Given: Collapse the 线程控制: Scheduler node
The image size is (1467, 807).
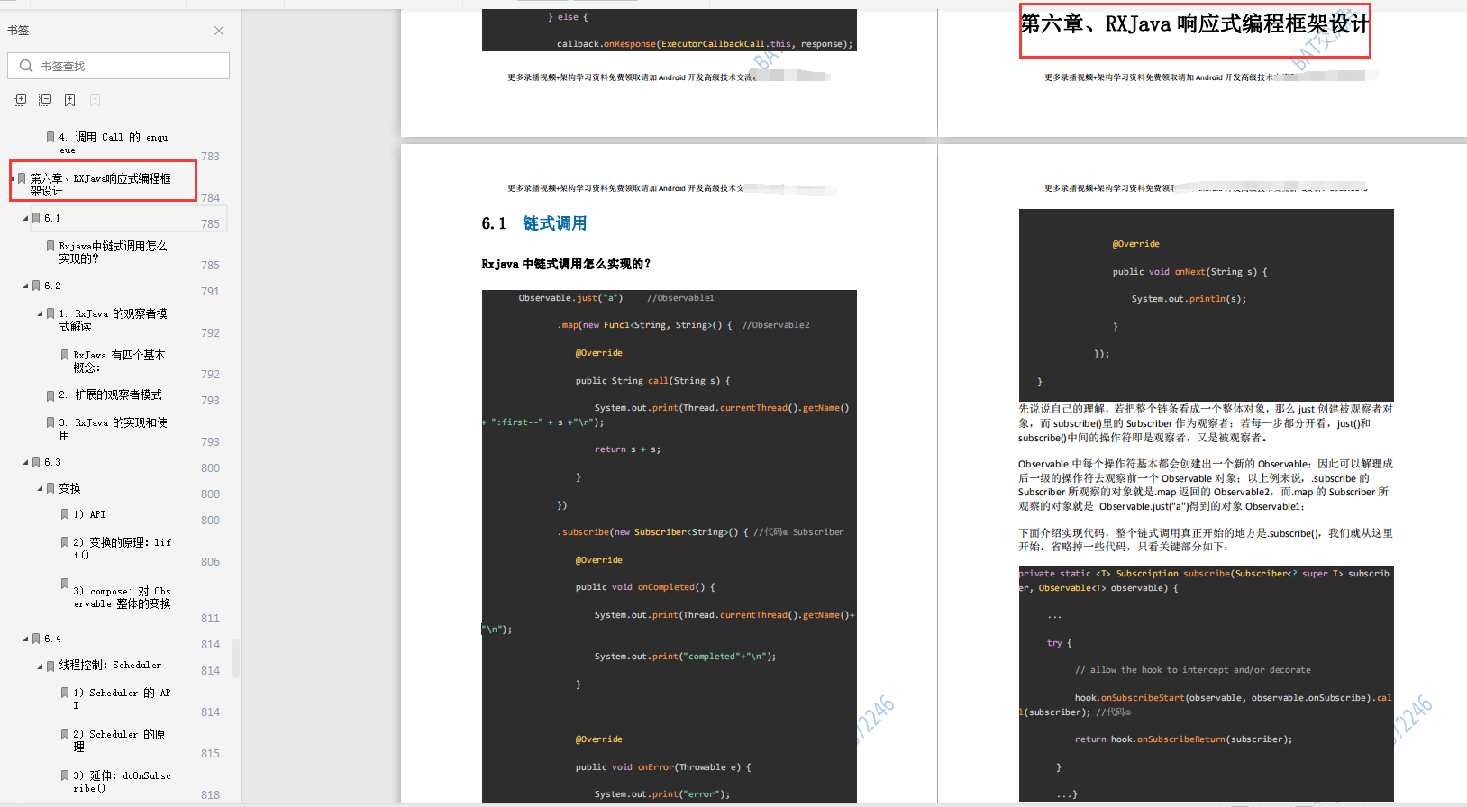Looking at the screenshot, I should click(x=40, y=666).
